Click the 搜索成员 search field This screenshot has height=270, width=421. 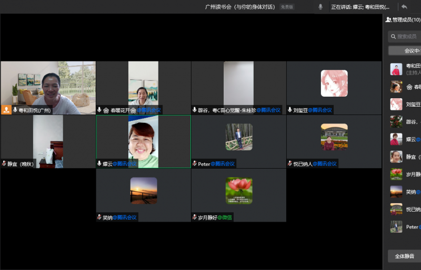pos(408,36)
